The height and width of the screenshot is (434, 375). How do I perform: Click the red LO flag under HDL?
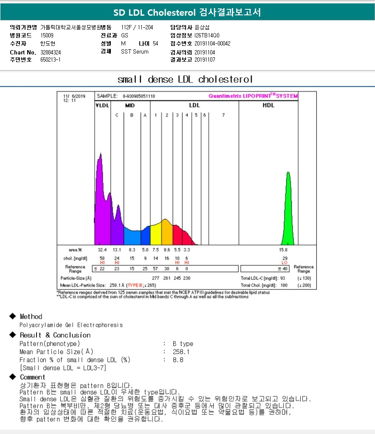point(284,262)
